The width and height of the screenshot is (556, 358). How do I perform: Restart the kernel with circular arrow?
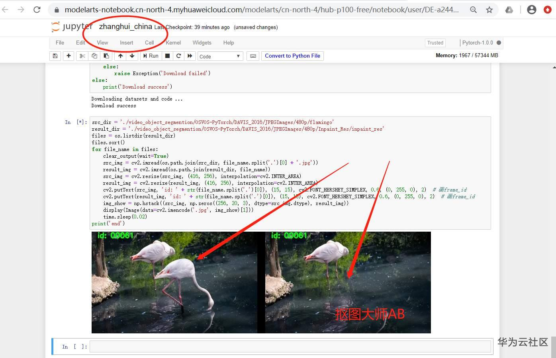(x=179, y=56)
